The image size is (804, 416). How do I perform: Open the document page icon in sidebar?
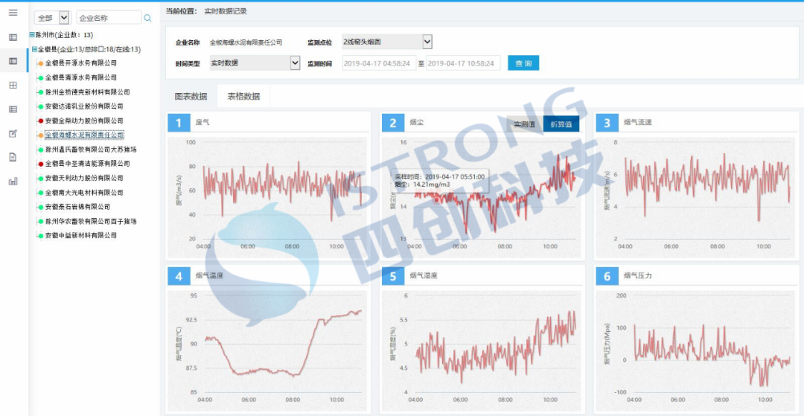(13, 157)
